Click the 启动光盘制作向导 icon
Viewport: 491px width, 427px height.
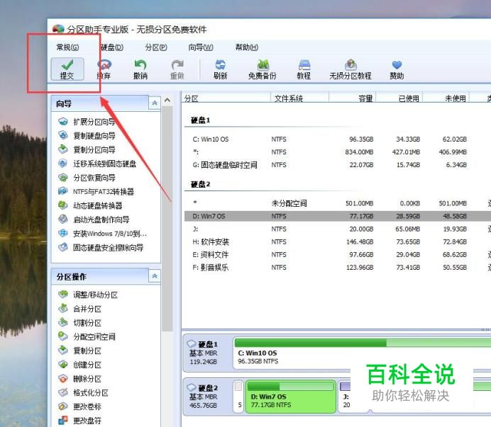click(x=63, y=219)
